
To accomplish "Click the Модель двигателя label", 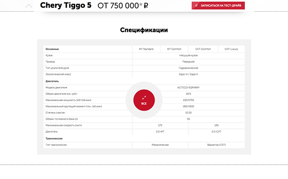I will (56, 87).
